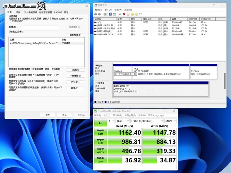Go back in Disk Management toolbar
This screenshot has height=173, width=231.
tap(96, 14)
